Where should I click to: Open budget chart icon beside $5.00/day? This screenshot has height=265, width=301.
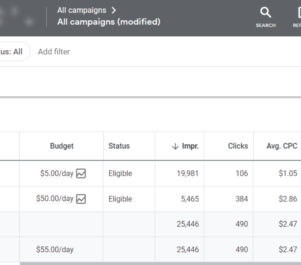pos(81,174)
